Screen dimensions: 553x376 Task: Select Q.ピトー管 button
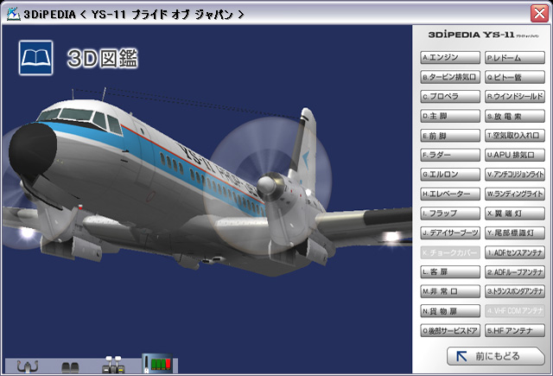[x=515, y=77]
